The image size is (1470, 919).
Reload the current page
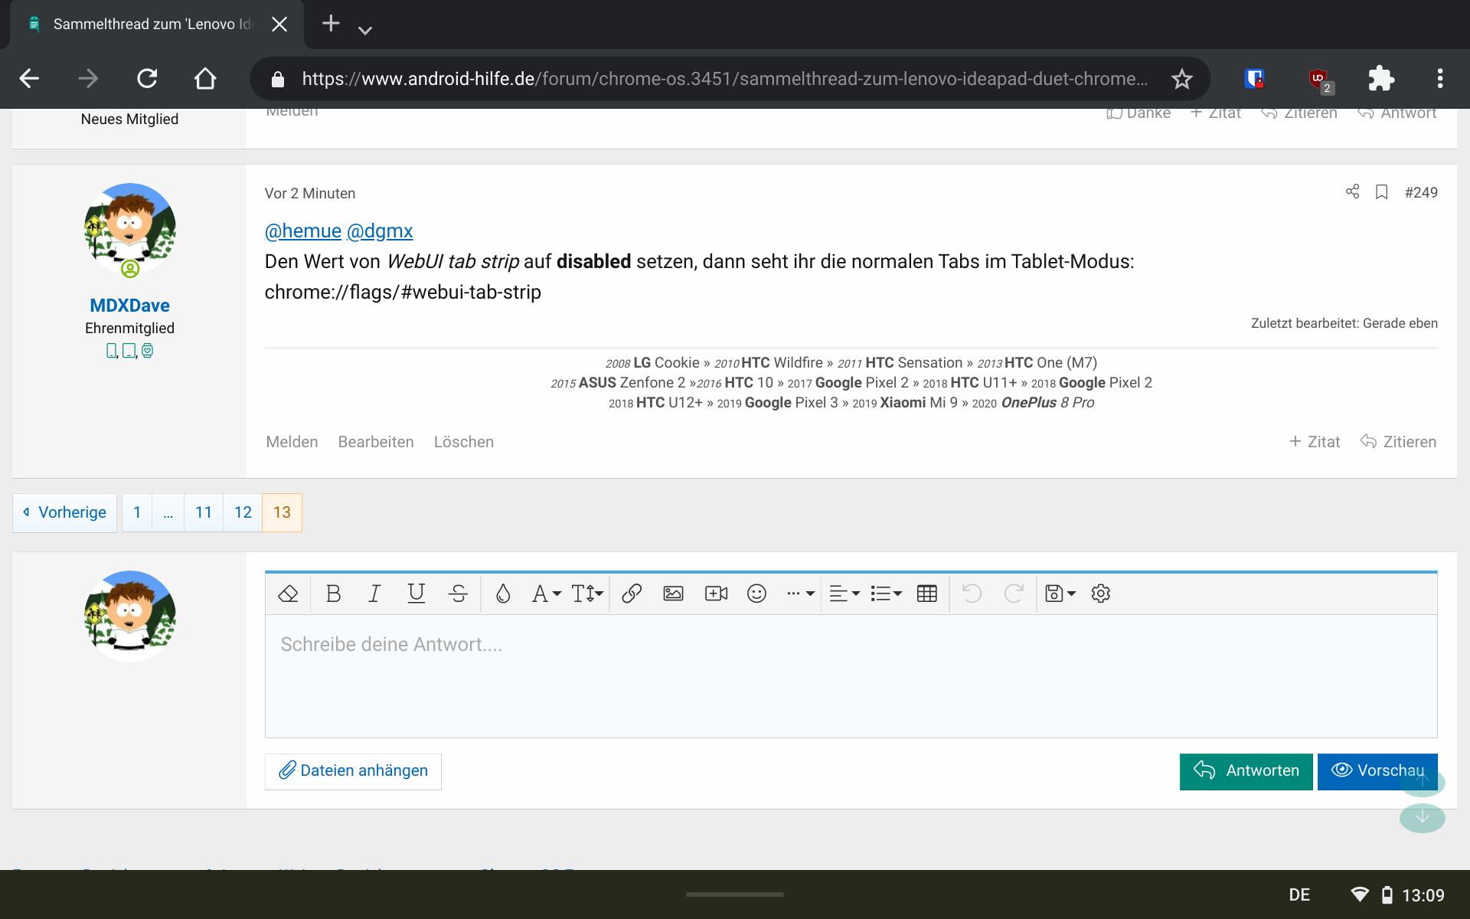tap(147, 78)
